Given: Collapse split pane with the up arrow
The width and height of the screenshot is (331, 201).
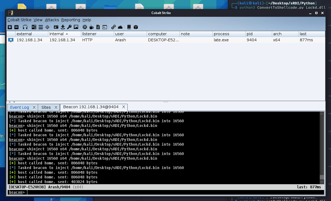Looking at the screenshot, I should [10, 102].
